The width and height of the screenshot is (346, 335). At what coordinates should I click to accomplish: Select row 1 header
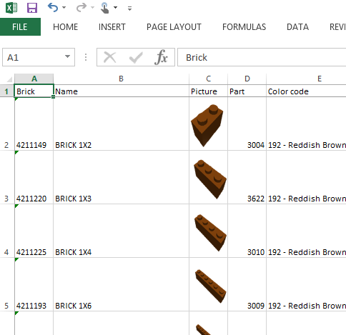(x=7, y=91)
